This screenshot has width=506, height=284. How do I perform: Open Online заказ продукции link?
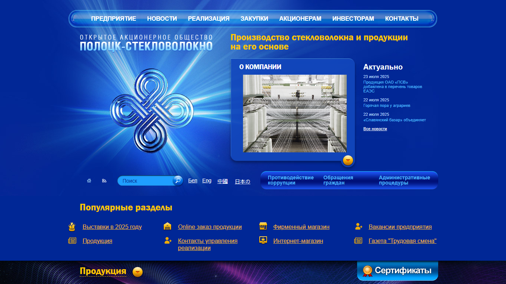coord(210,227)
